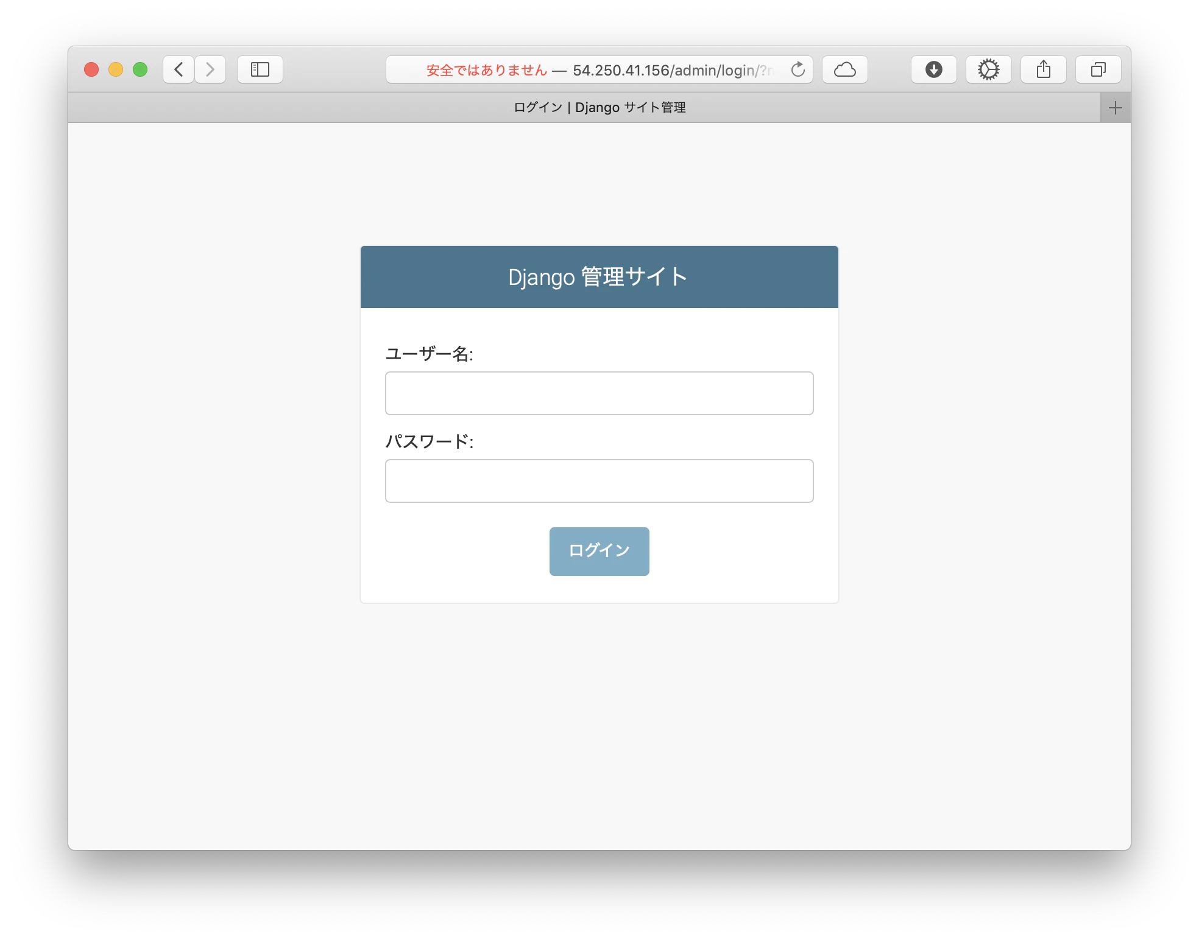Image resolution: width=1199 pixels, height=940 pixels.
Task: Enter full screen with the green button
Action: [x=140, y=69]
